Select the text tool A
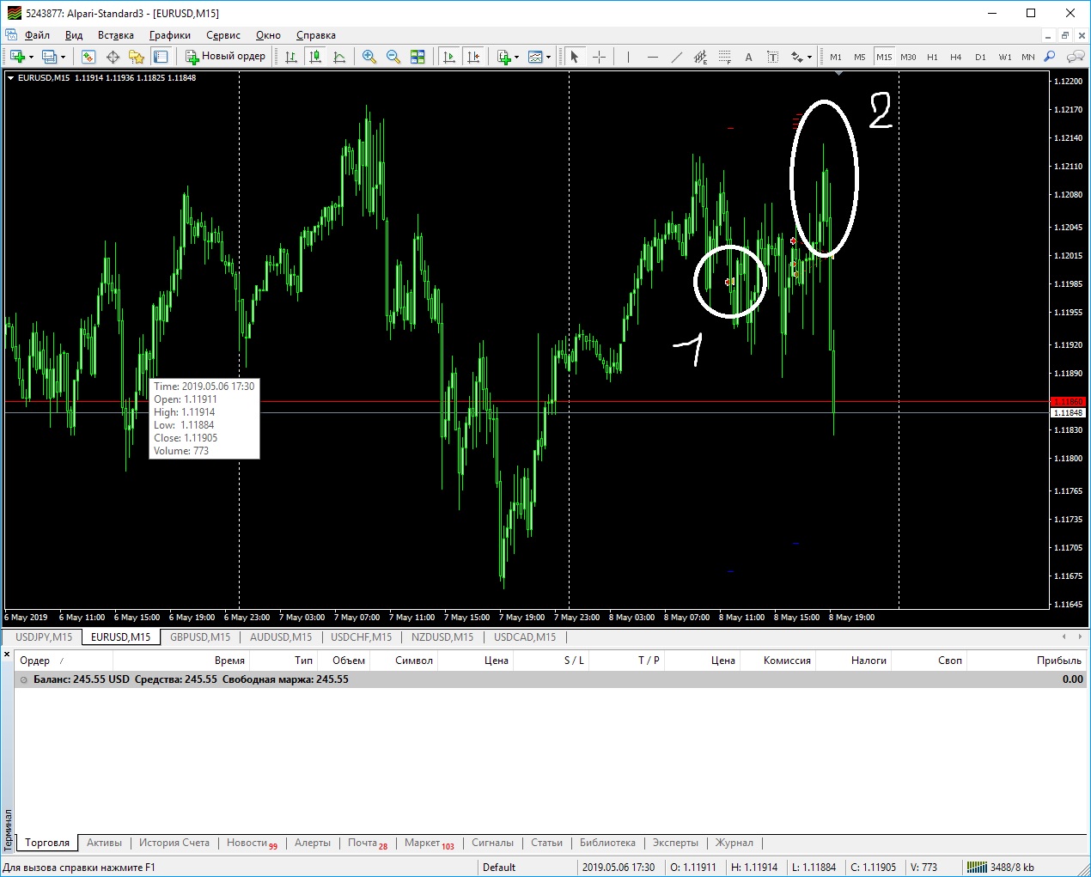 tap(748, 57)
